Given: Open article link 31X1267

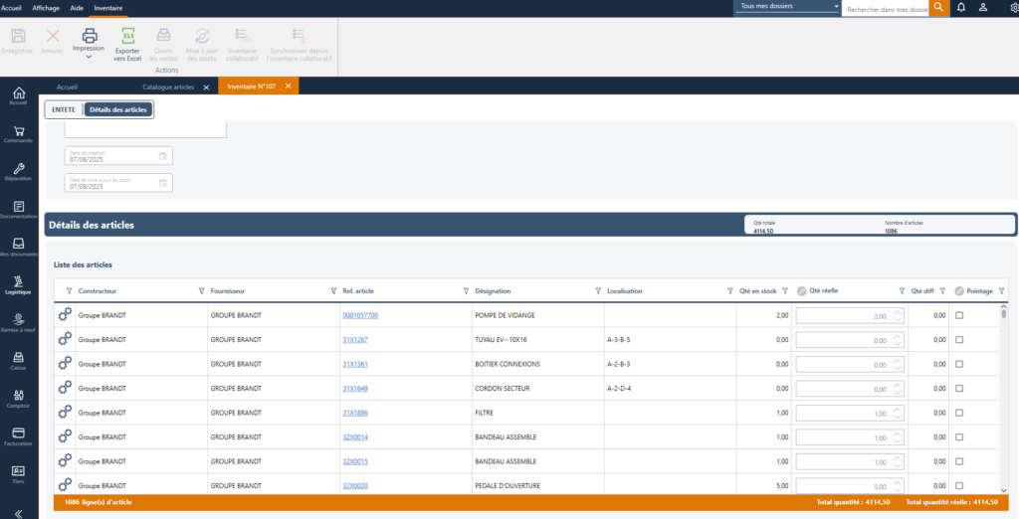Looking at the screenshot, I should pyautogui.click(x=355, y=339).
